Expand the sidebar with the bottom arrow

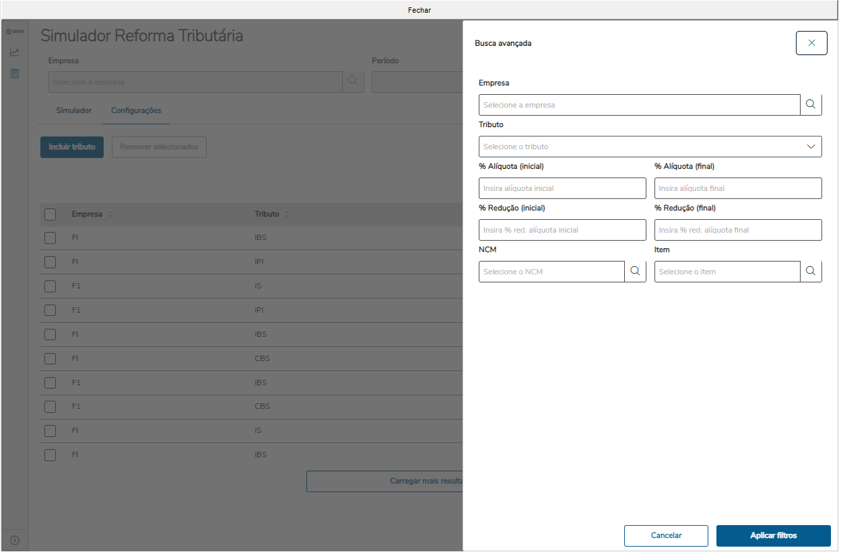coord(15,540)
